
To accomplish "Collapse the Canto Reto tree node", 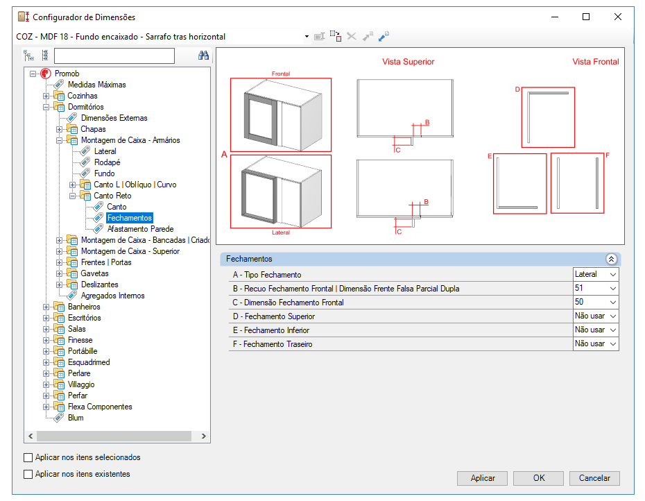I will click(x=72, y=196).
